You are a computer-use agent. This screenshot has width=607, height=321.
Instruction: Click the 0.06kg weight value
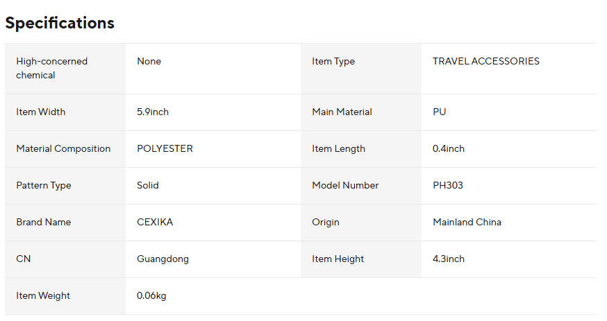151,295
